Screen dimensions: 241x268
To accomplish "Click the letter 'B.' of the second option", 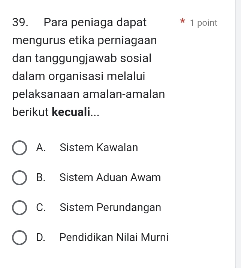I will click(41, 178).
